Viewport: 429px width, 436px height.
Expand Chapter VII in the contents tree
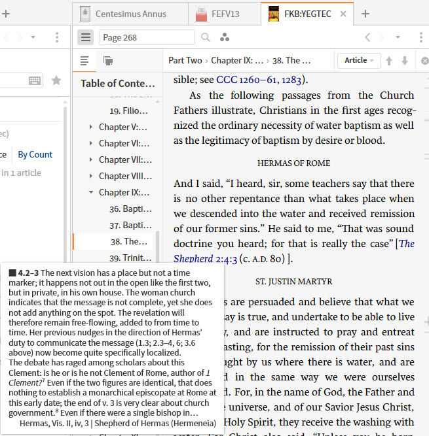coord(91,159)
